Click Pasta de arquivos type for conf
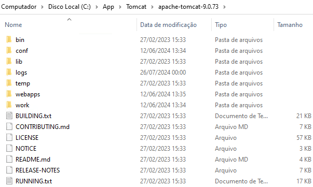 pos(239,51)
